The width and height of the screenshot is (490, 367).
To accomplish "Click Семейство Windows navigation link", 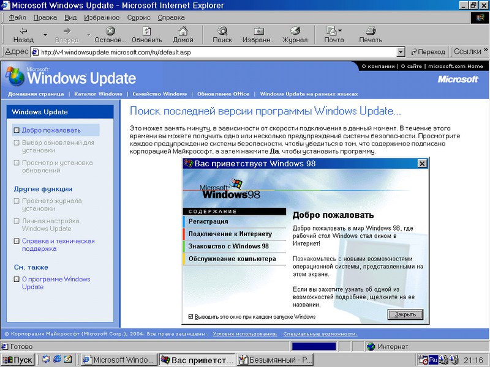I will 160,94.
